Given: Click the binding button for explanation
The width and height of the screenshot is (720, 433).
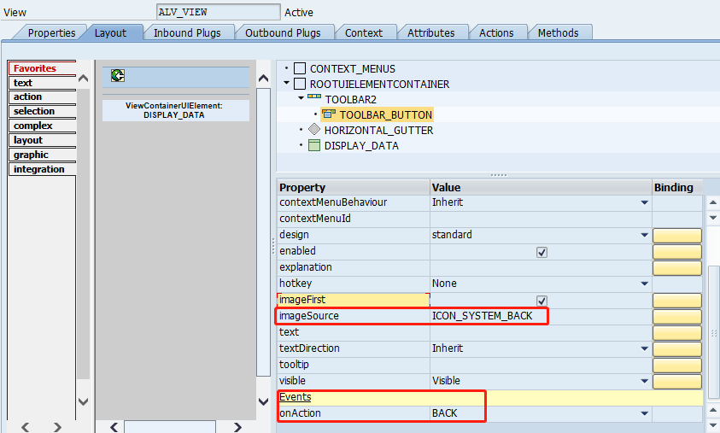Looking at the screenshot, I should coord(677,267).
